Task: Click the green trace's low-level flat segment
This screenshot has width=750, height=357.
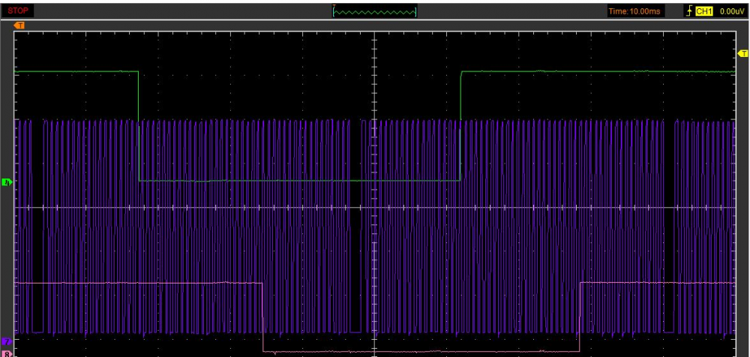Action: tap(300, 181)
